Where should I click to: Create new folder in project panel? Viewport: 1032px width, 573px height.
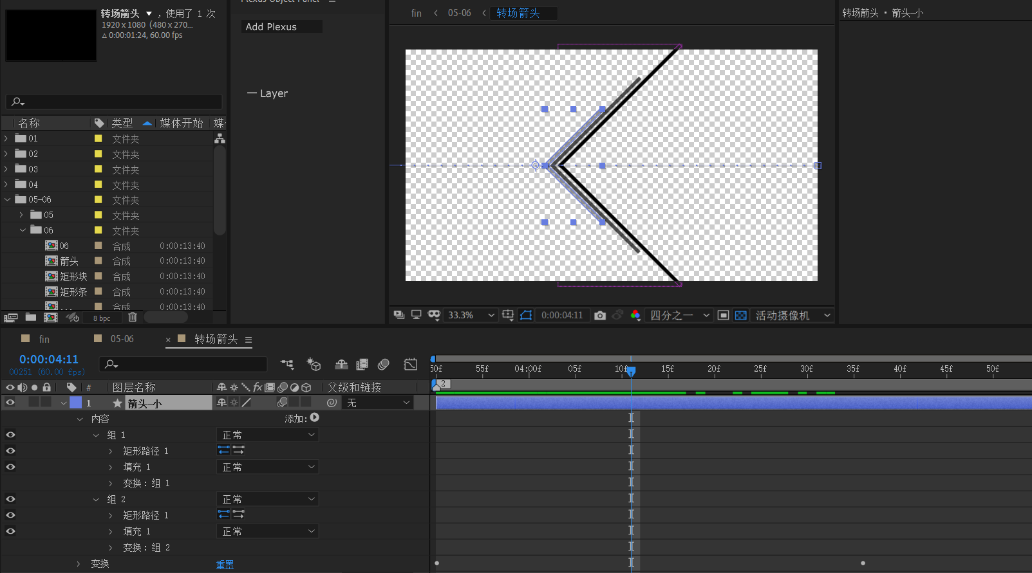tap(30, 317)
